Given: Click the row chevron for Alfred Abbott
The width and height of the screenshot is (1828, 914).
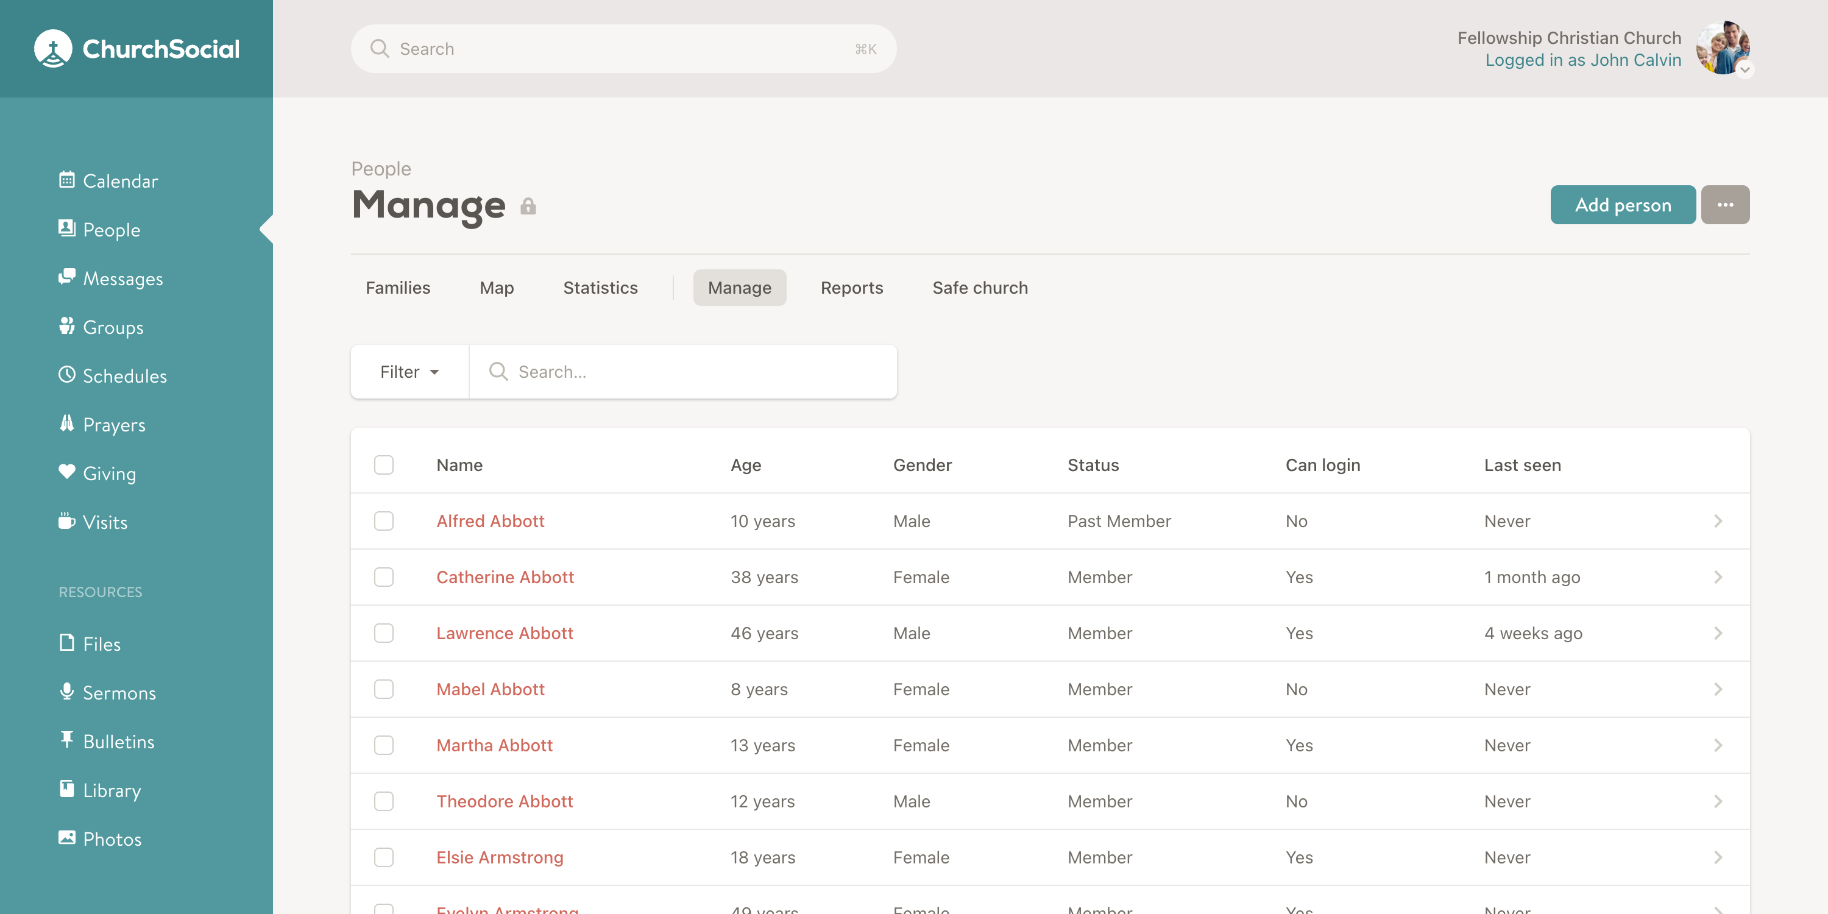Looking at the screenshot, I should (1718, 521).
